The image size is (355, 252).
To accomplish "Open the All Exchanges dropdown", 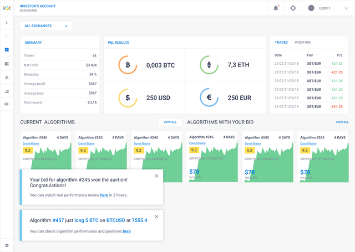I will [46, 26].
